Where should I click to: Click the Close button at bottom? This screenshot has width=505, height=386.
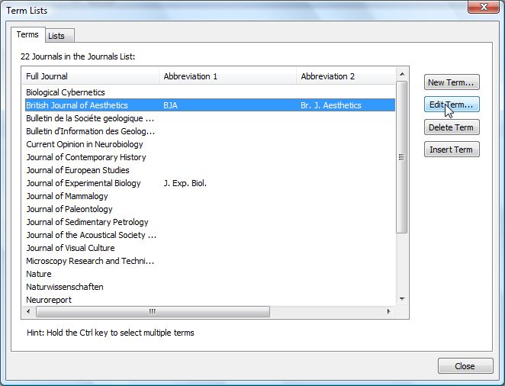coord(465,366)
